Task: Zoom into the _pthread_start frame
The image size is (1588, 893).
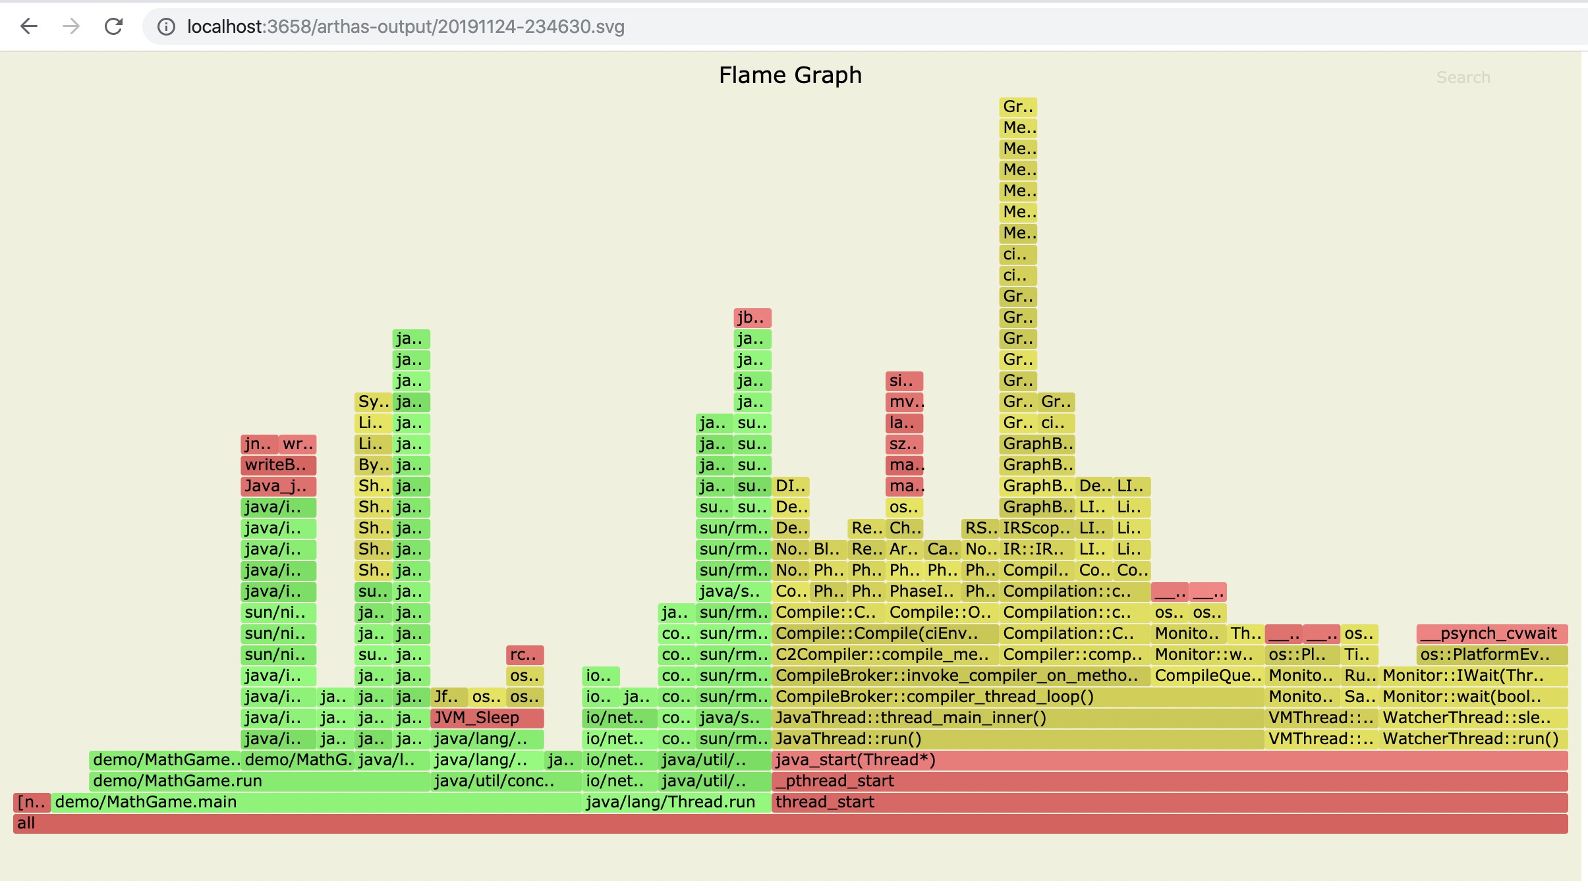Action: (x=1169, y=781)
